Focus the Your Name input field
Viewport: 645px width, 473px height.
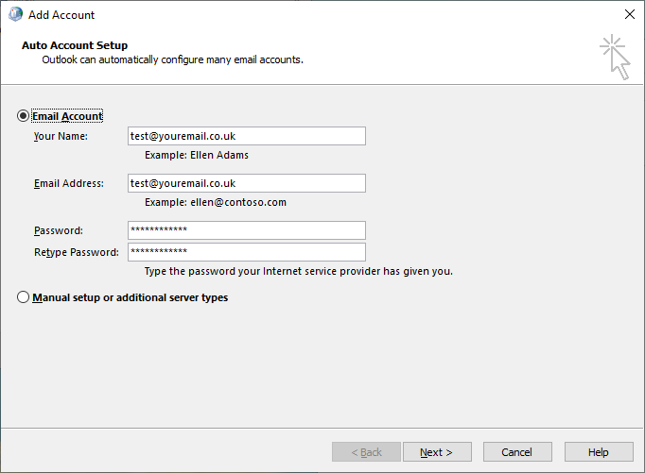[247, 136]
